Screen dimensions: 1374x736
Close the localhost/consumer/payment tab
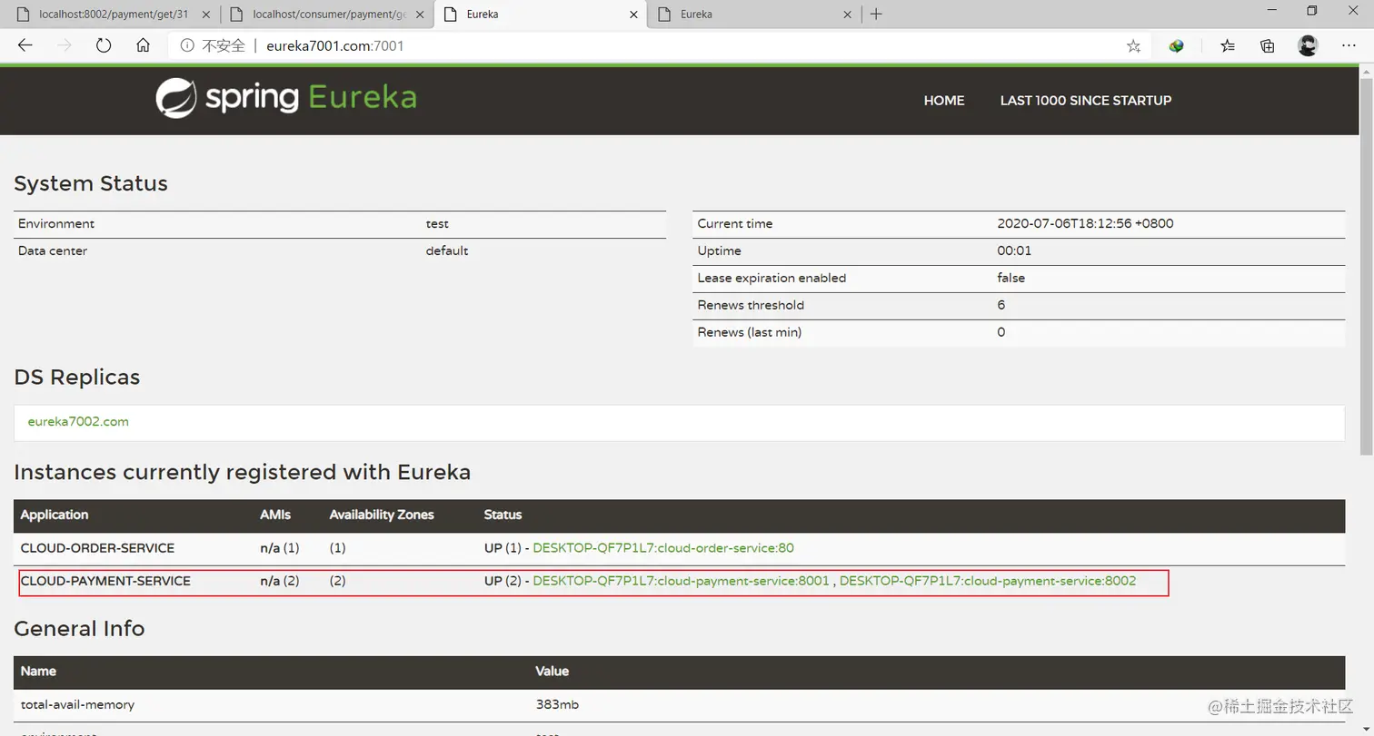click(419, 15)
